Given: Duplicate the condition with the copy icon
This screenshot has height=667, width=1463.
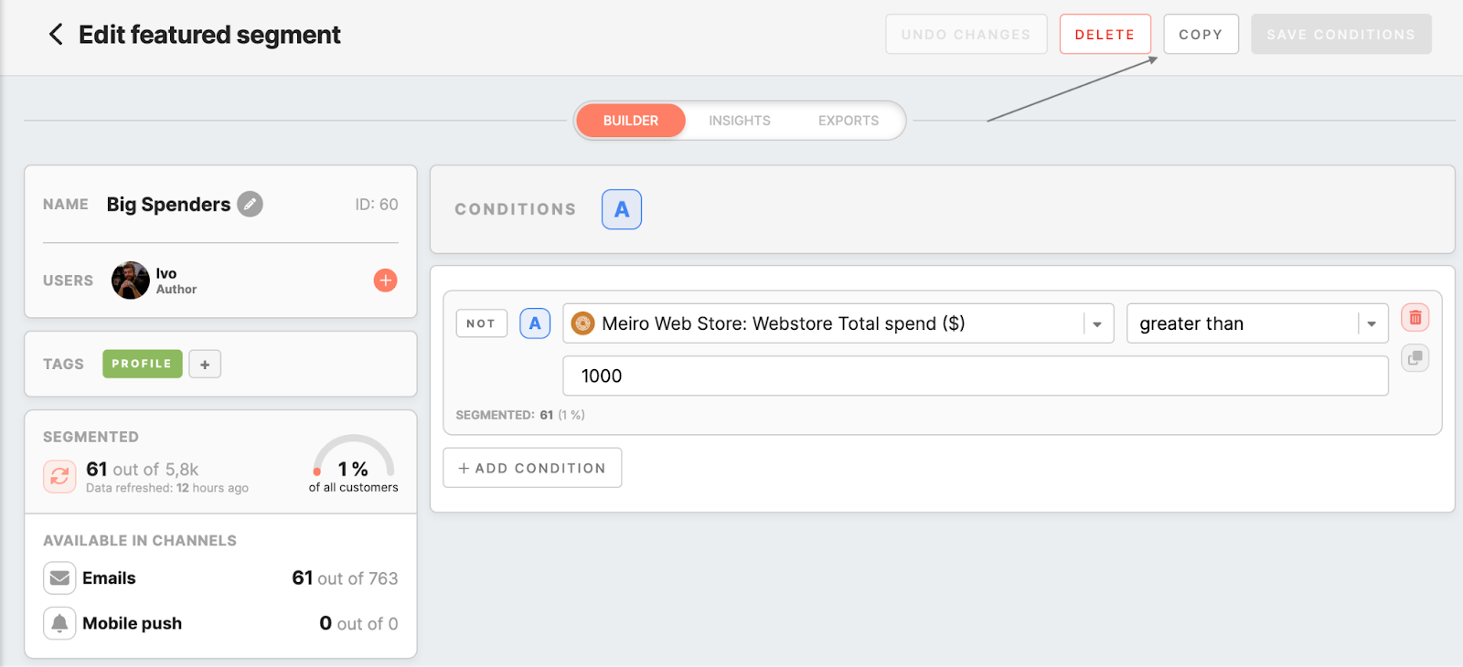Looking at the screenshot, I should [x=1415, y=358].
